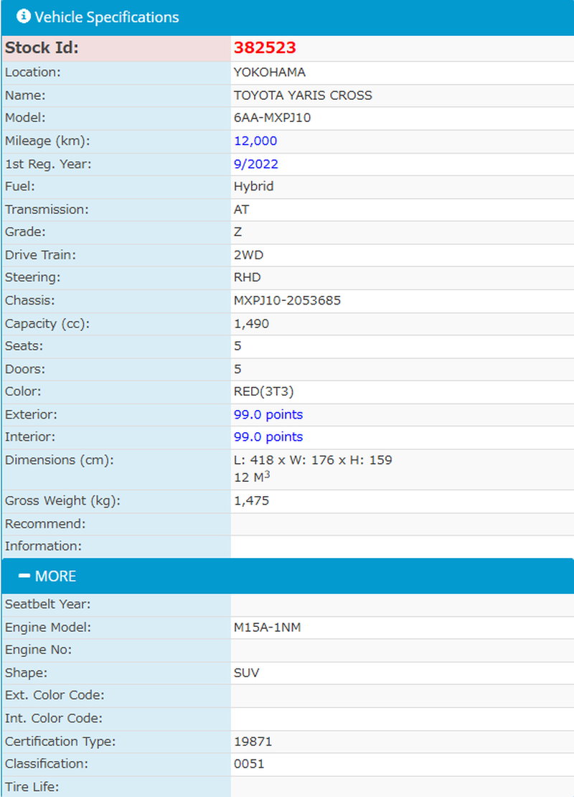The width and height of the screenshot is (574, 797).
Task: Click the volume value 12 M3
Action: point(252,477)
